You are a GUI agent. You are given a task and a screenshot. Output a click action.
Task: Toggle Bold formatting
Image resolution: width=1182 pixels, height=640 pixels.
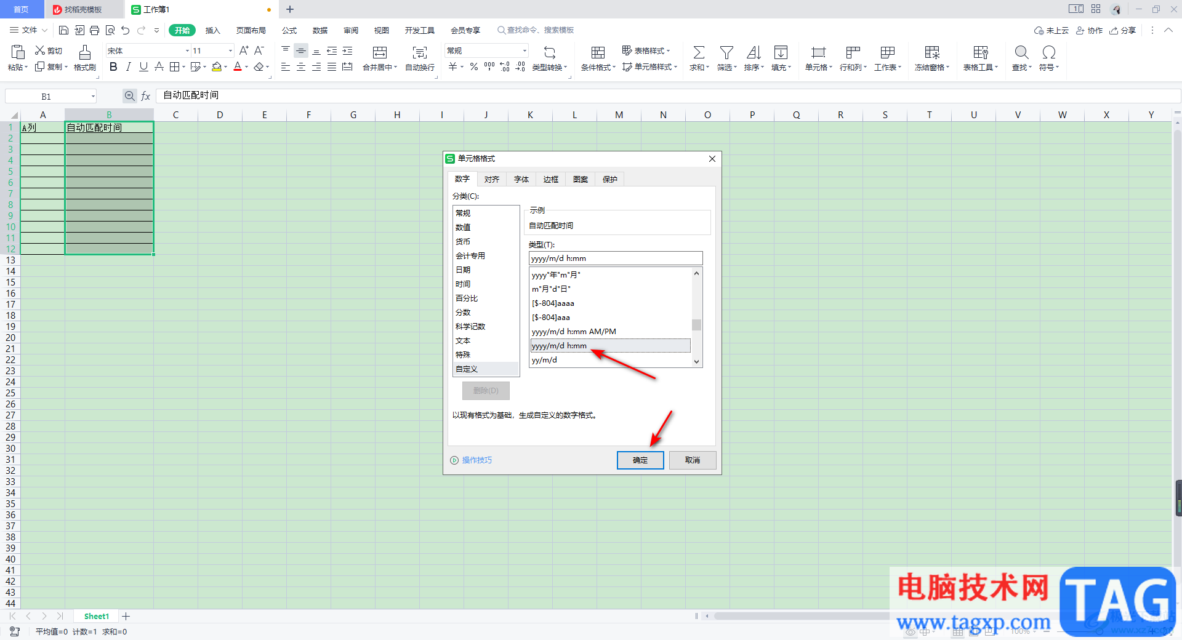(x=113, y=66)
